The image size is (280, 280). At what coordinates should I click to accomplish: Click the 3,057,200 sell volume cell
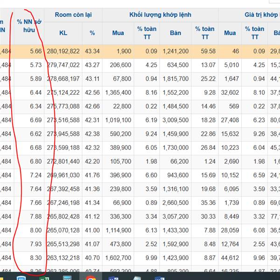pos(175,217)
